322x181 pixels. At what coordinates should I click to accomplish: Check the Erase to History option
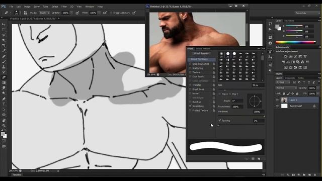point(111,13)
